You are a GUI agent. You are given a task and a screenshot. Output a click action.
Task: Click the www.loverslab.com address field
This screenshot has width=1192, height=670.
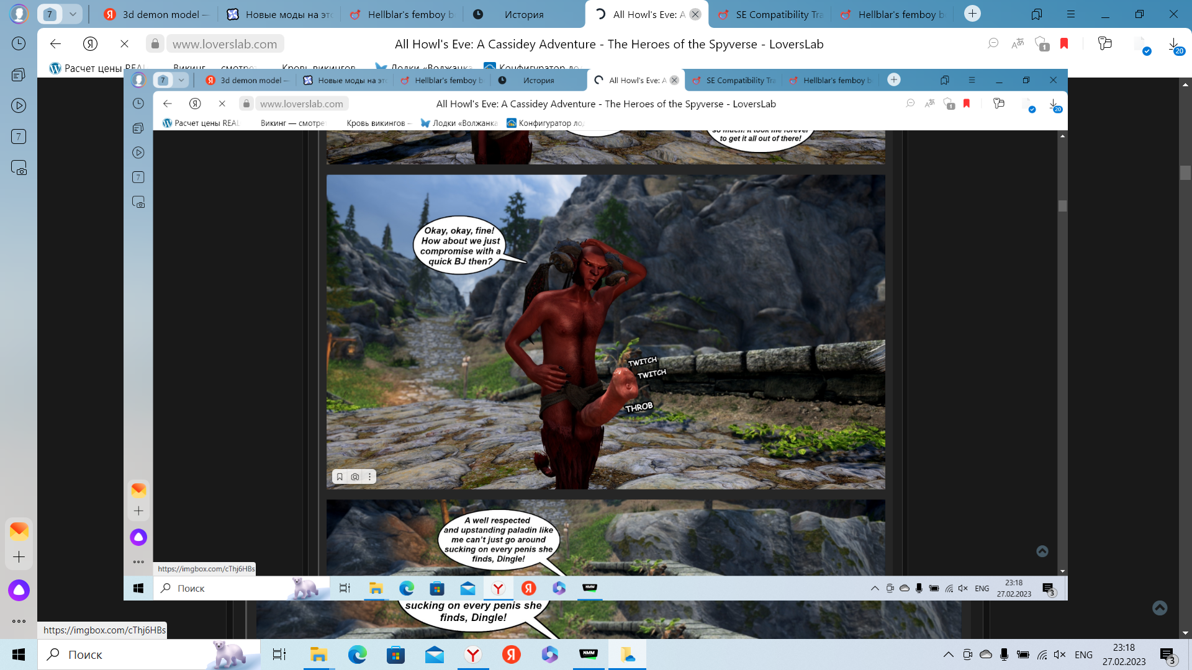(x=225, y=43)
